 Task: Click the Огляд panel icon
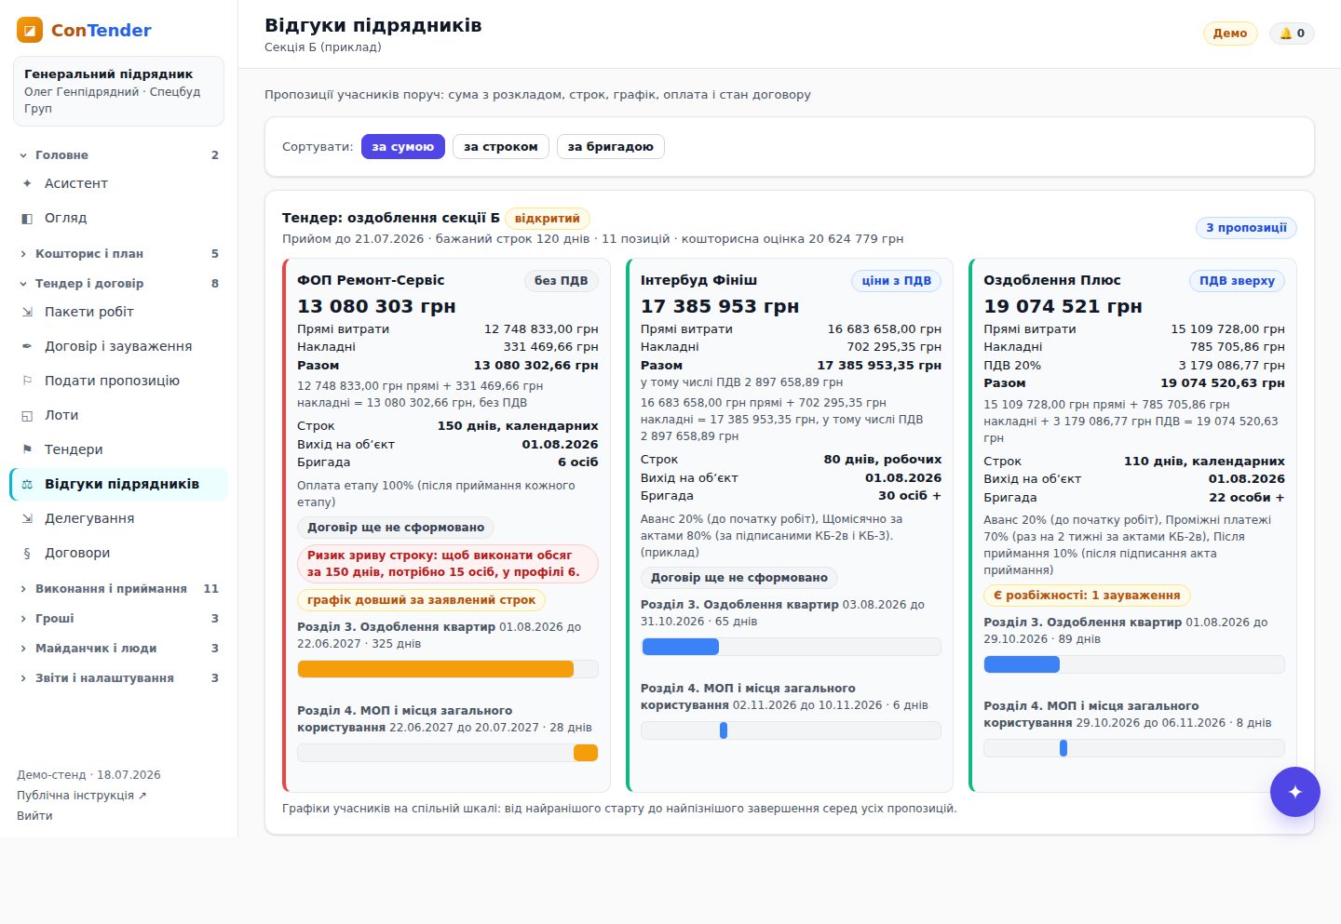tap(27, 218)
